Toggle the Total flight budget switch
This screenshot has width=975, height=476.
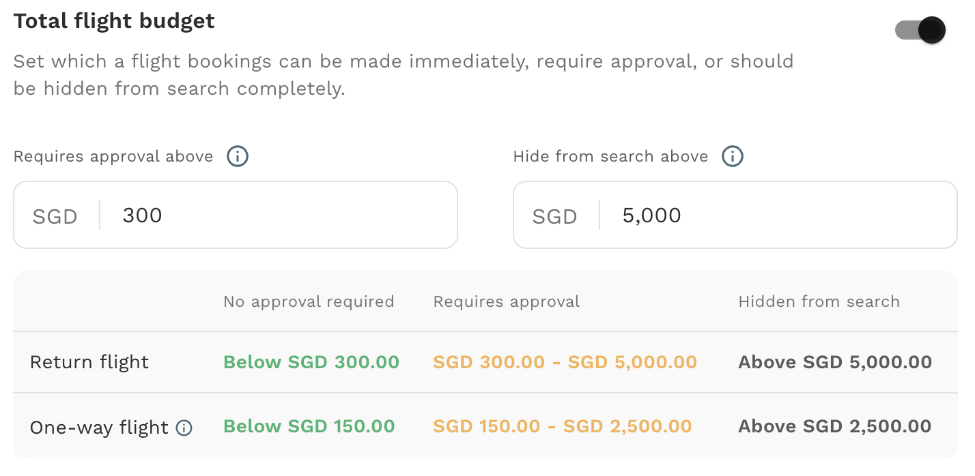point(920,30)
